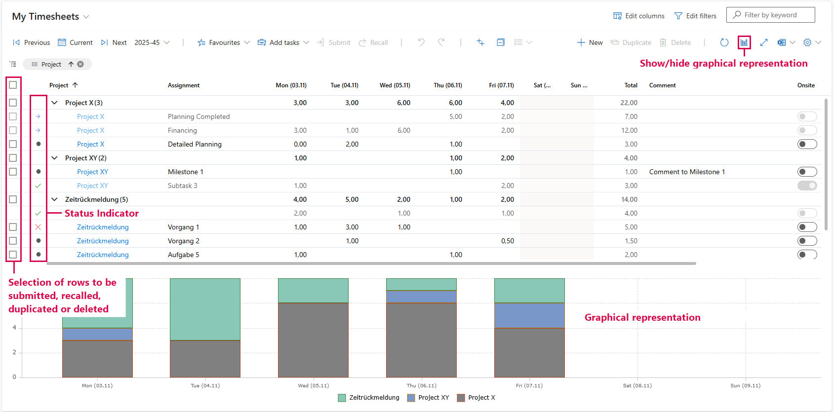
Task: Open the Add tasks menu
Action: click(283, 42)
